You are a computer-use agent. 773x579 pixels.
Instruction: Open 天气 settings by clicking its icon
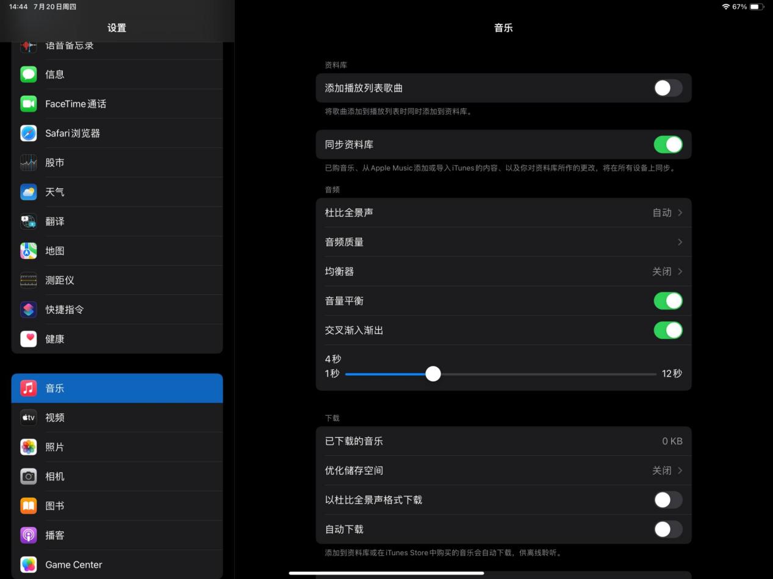pyautogui.click(x=28, y=191)
